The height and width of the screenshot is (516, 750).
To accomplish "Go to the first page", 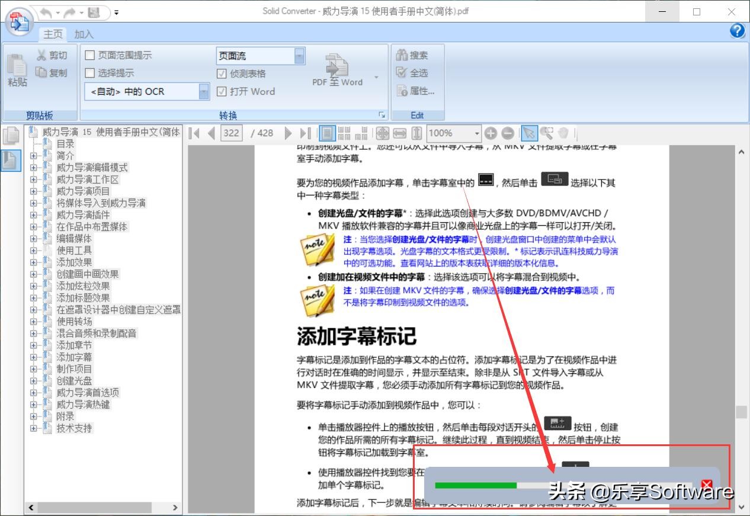I will coord(194,133).
